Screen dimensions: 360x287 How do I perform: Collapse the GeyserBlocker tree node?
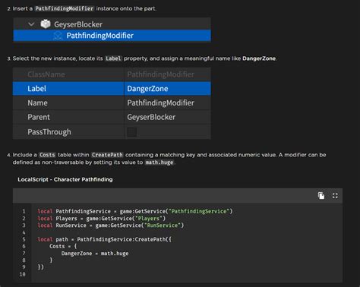[31, 24]
